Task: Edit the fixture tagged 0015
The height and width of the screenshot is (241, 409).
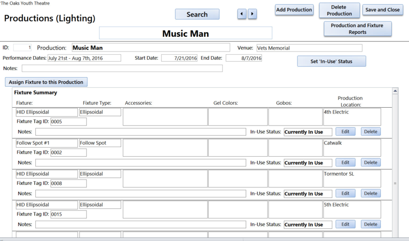Action: tap(346, 224)
